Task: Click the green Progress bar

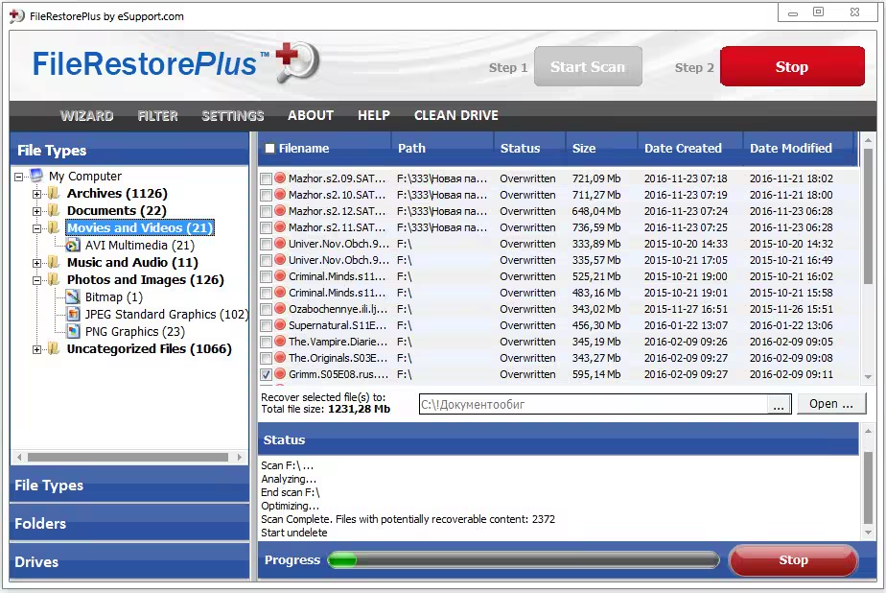Action: pyautogui.click(x=524, y=560)
